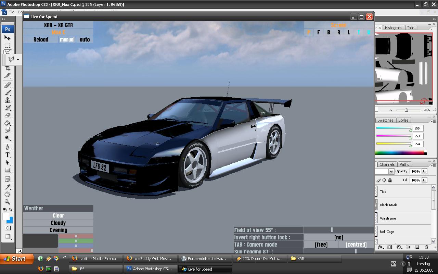Select the Zoom tool

[8, 202]
